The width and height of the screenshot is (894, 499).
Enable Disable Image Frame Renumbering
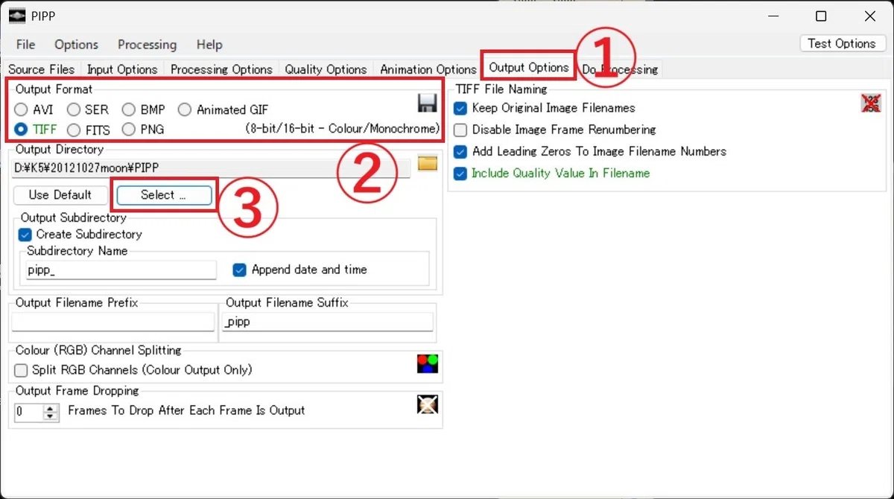[461, 130]
